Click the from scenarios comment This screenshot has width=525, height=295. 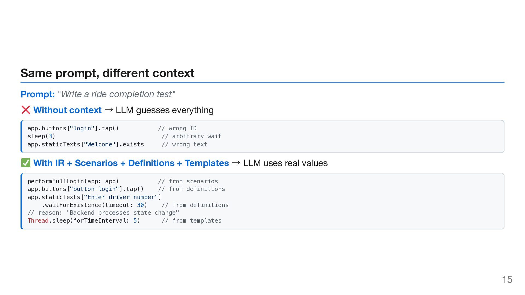[x=188, y=181]
